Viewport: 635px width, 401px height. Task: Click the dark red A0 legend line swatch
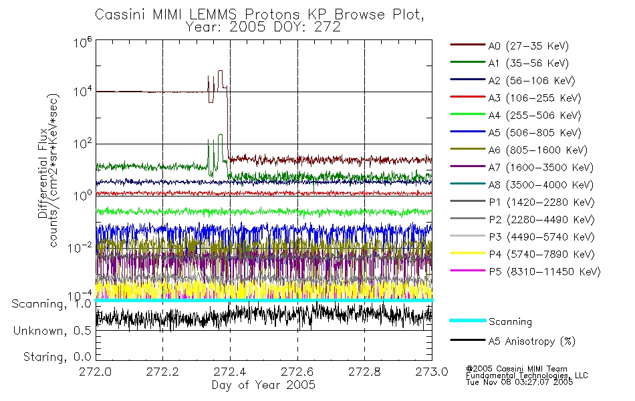(468, 45)
